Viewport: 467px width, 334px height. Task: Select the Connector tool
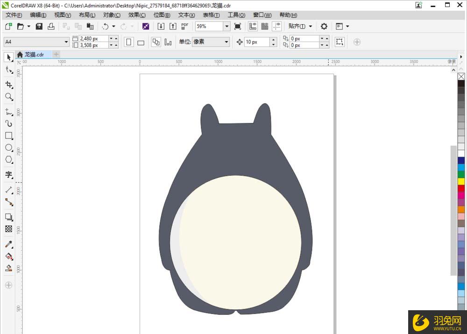click(x=9, y=202)
